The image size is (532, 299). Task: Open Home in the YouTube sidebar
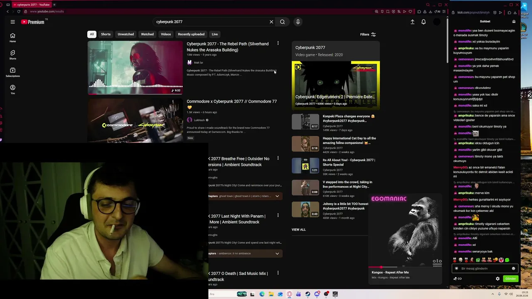(x=12, y=37)
